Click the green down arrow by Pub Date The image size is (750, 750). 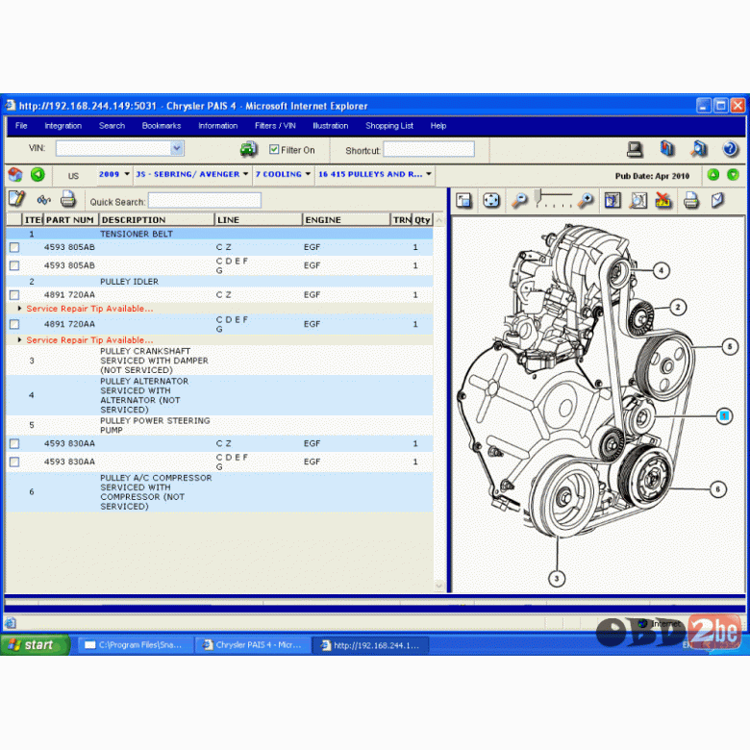[733, 175]
